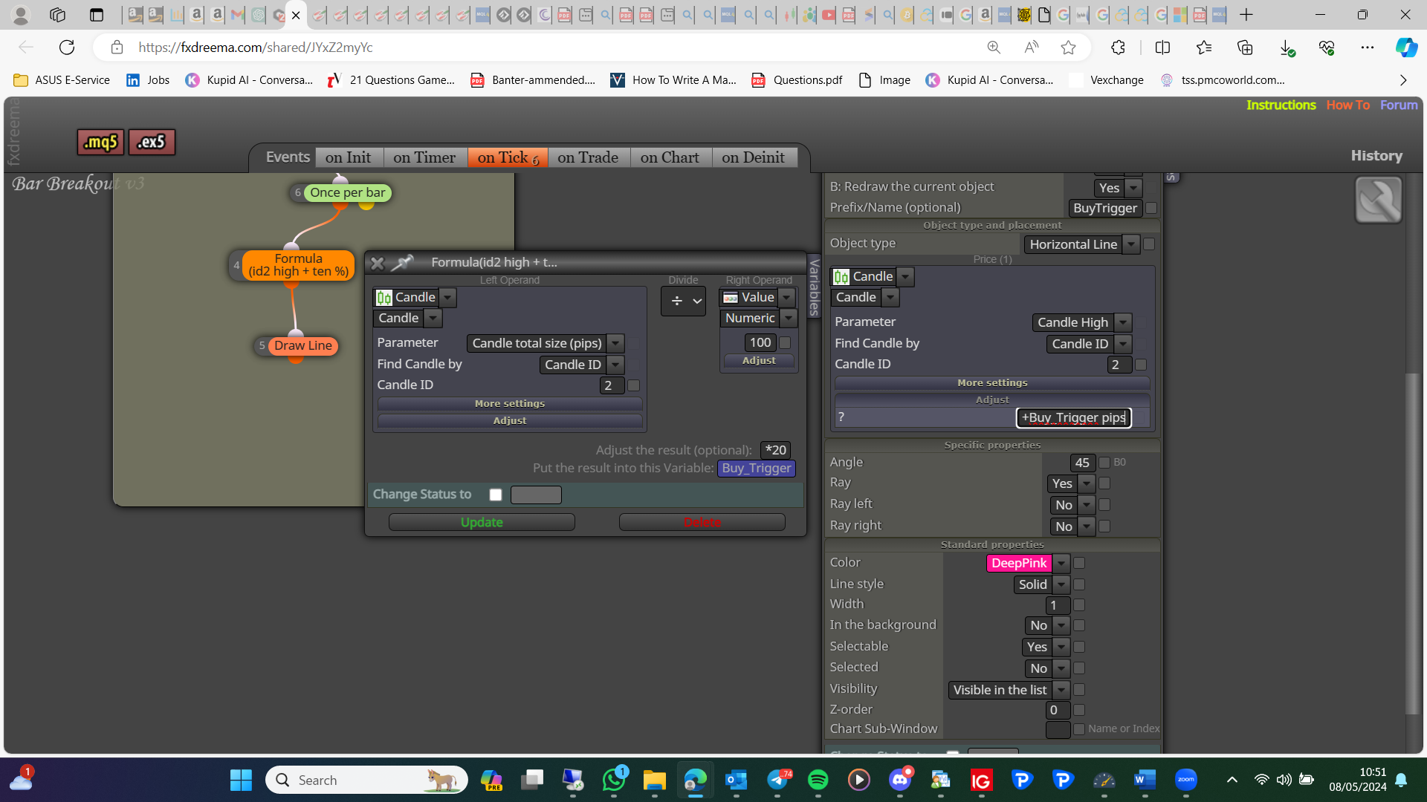Toggle checkbox beside Object type Horizontal Line
The width and height of the screenshot is (1427, 802).
click(1149, 244)
